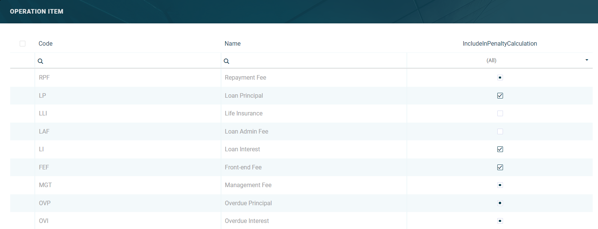Viewport: 598px width, 229px height.
Task: Disable penalty checkbox for Front-end Fee
Action: point(500,168)
